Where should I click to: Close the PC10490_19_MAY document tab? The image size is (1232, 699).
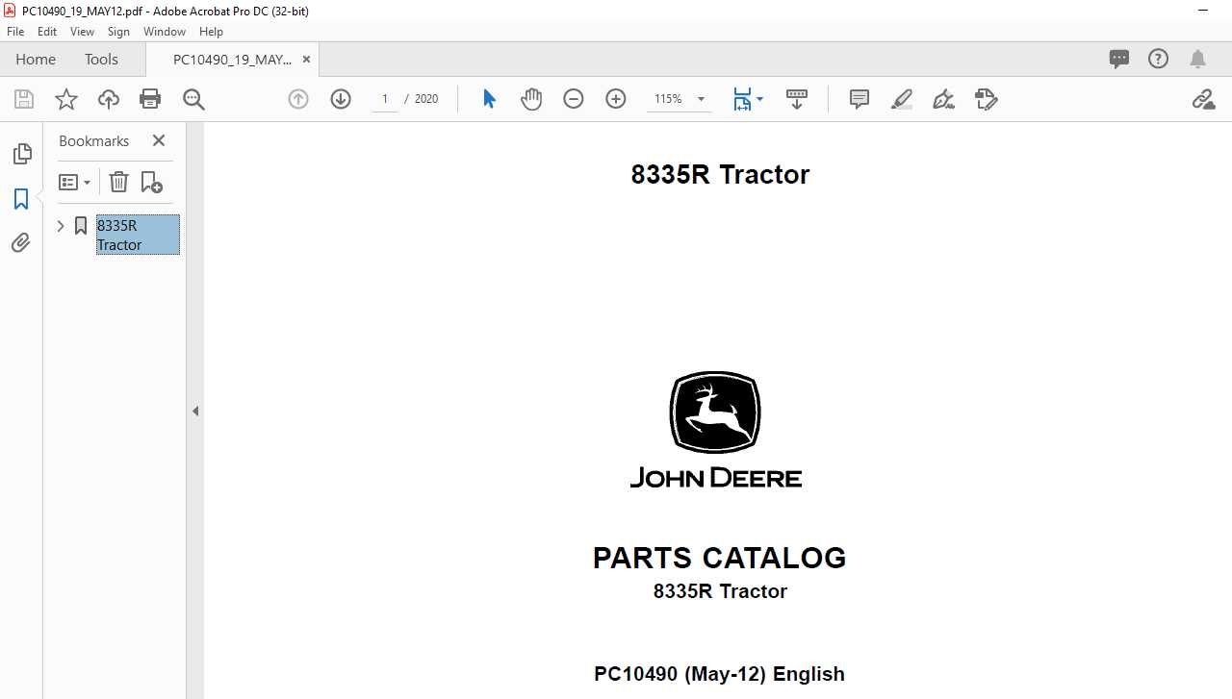point(306,60)
